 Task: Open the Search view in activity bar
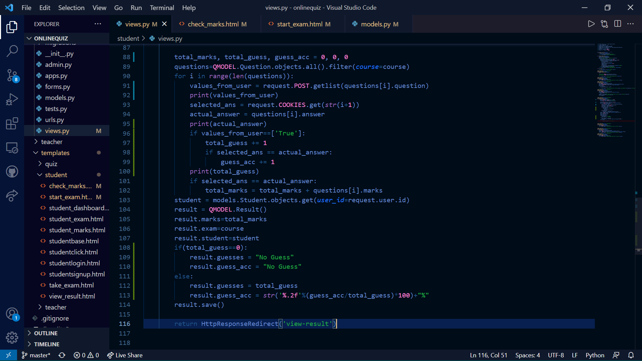tap(12, 51)
